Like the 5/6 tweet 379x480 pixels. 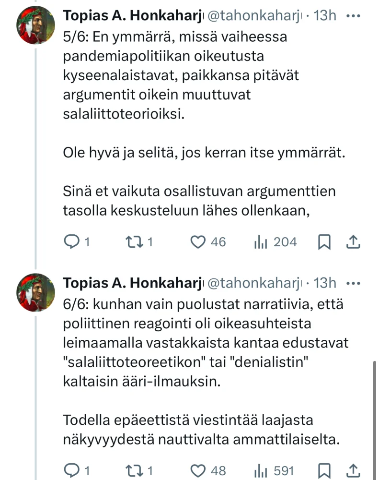click(x=198, y=242)
